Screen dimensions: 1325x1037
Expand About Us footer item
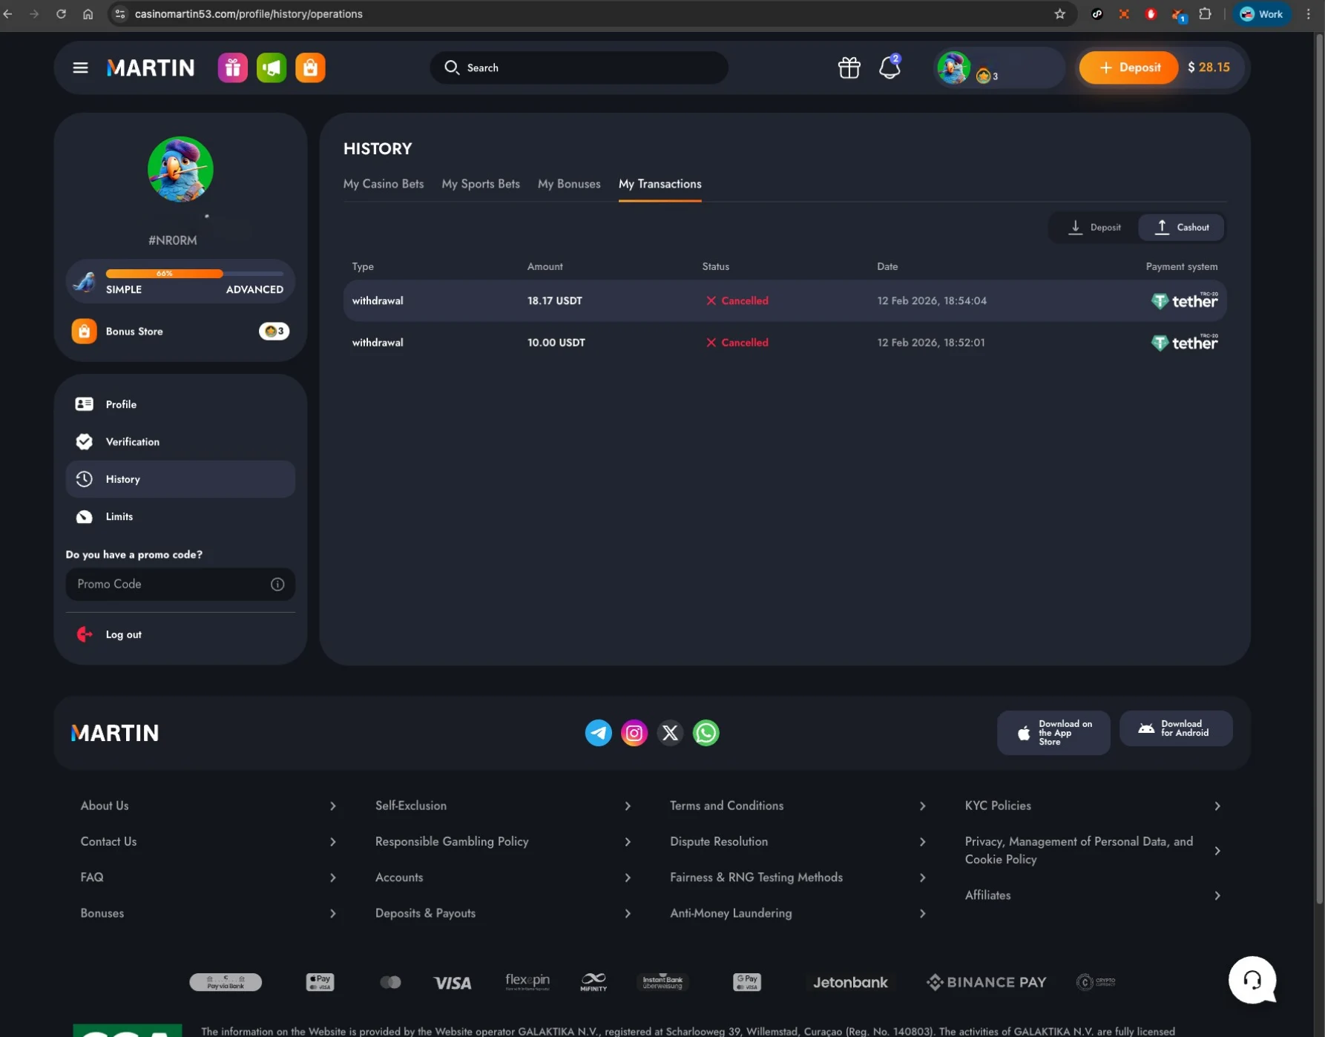(208, 806)
